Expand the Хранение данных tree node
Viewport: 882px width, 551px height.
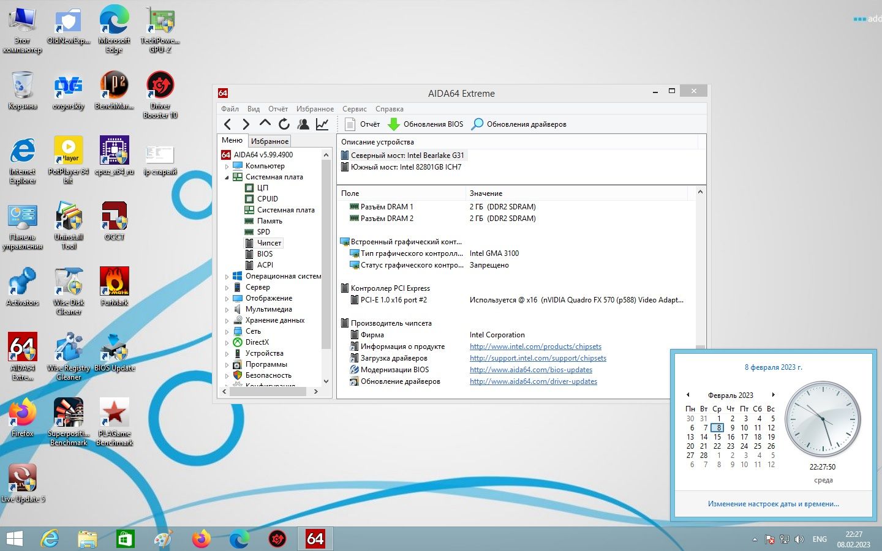pos(227,320)
